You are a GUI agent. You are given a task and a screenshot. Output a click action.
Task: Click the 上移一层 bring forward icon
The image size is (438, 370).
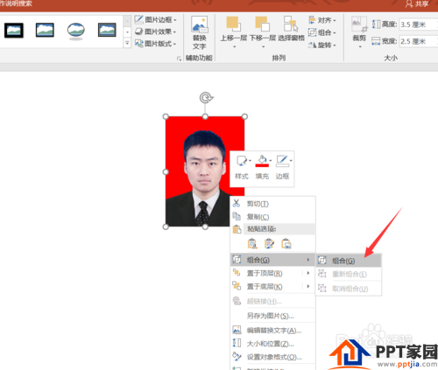click(233, 24)
